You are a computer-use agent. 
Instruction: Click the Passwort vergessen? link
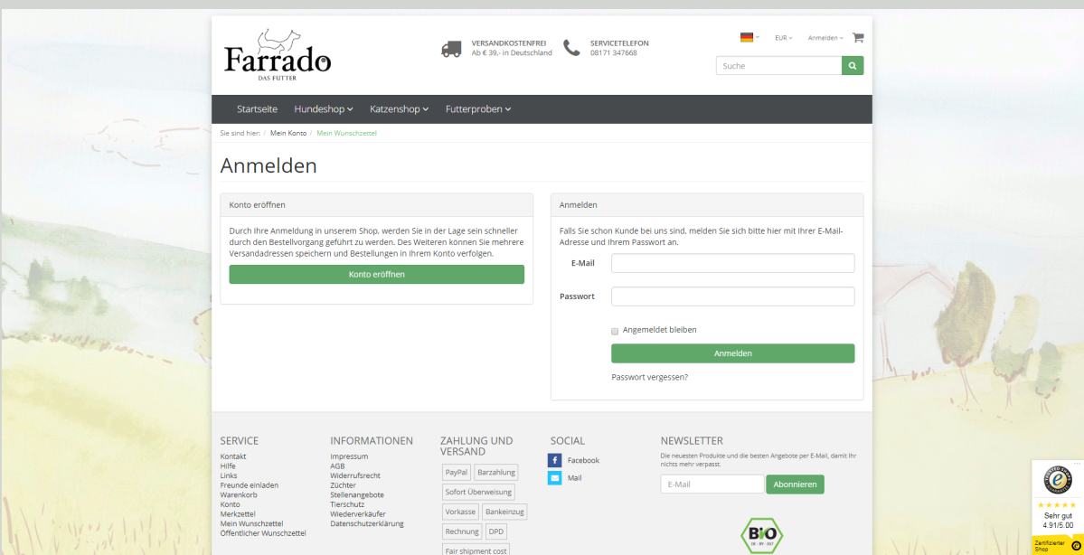click(649, 377)
